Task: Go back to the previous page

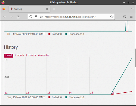Action: click(x=5, y=17)
